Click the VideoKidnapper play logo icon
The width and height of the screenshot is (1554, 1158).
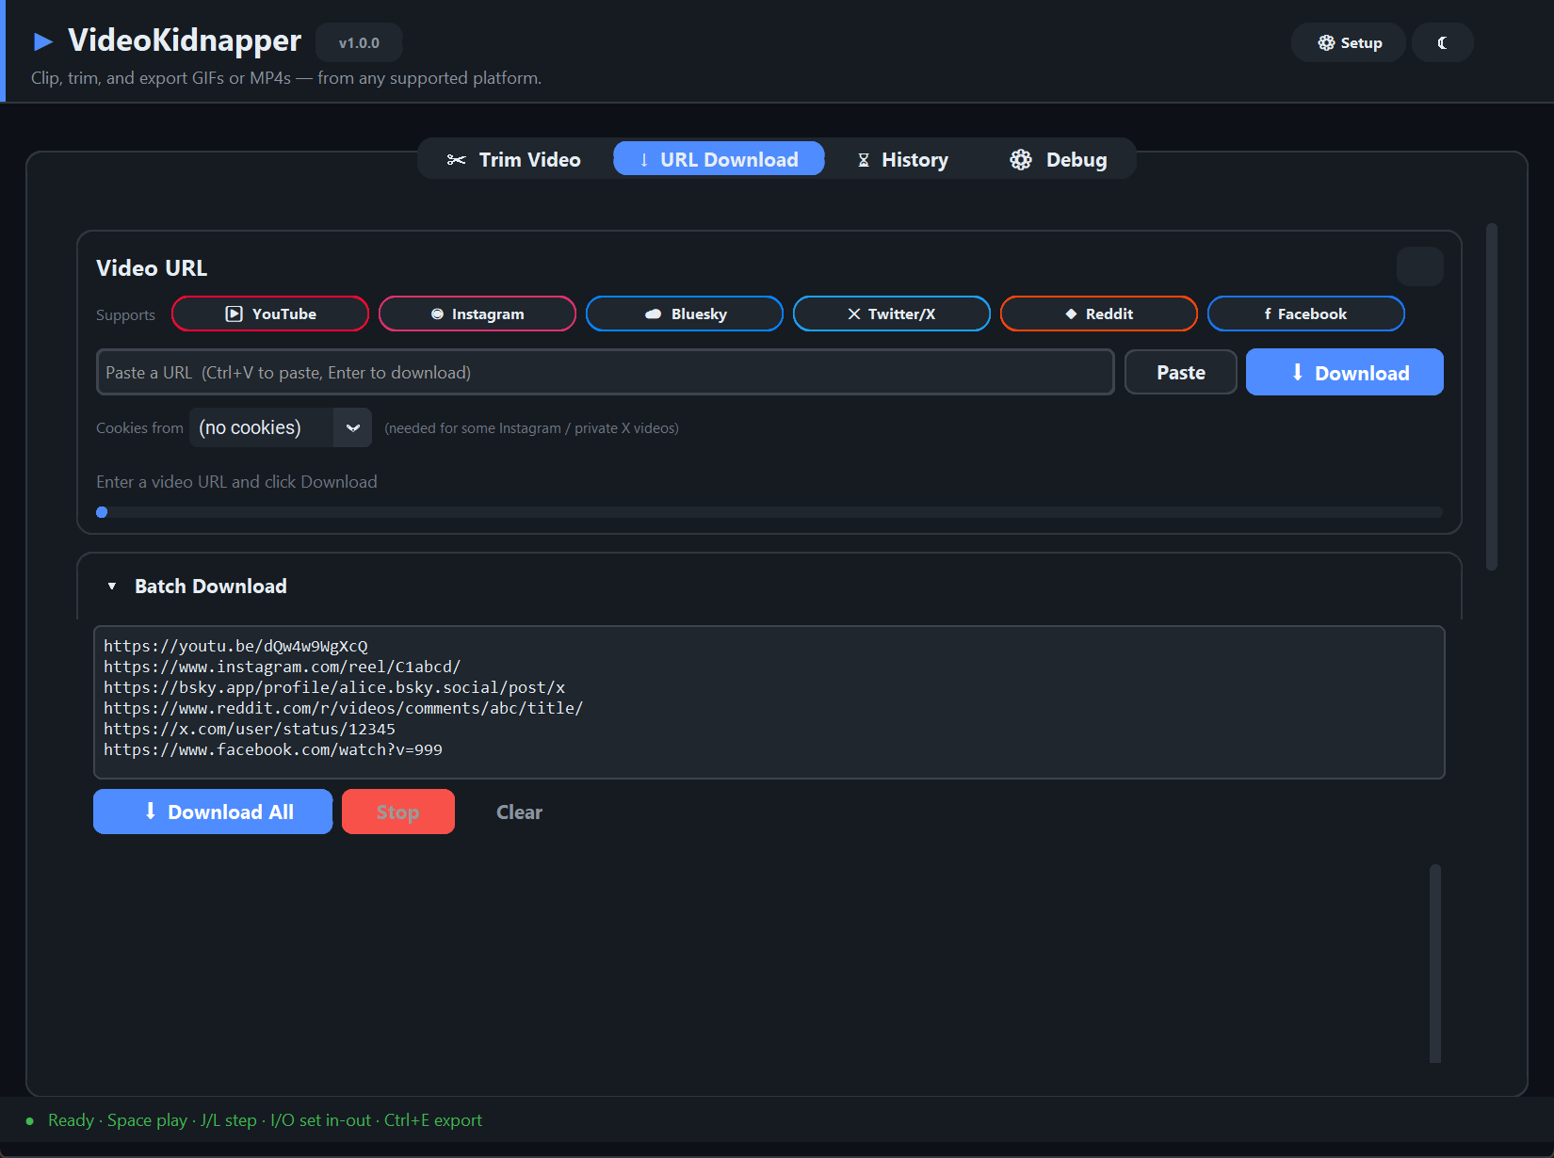[43, 41]
